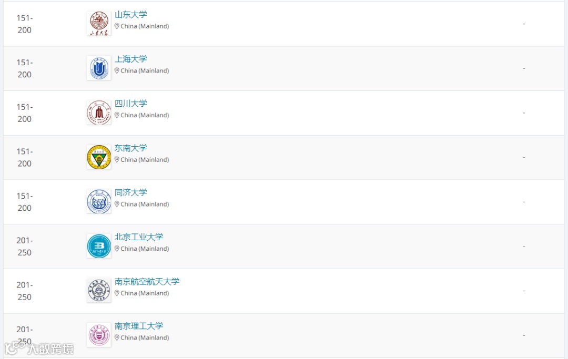Click rank 201-250 in 北京工业大学 row
Viewport: 568px width, 359px height.
click(25, 247)
